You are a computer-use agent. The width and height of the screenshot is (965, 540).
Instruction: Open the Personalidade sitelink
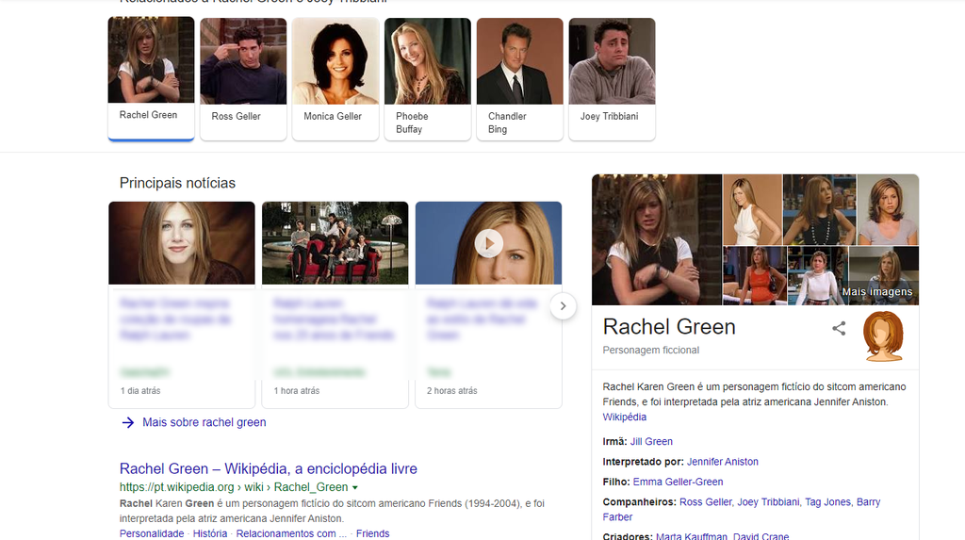(152, 533)
